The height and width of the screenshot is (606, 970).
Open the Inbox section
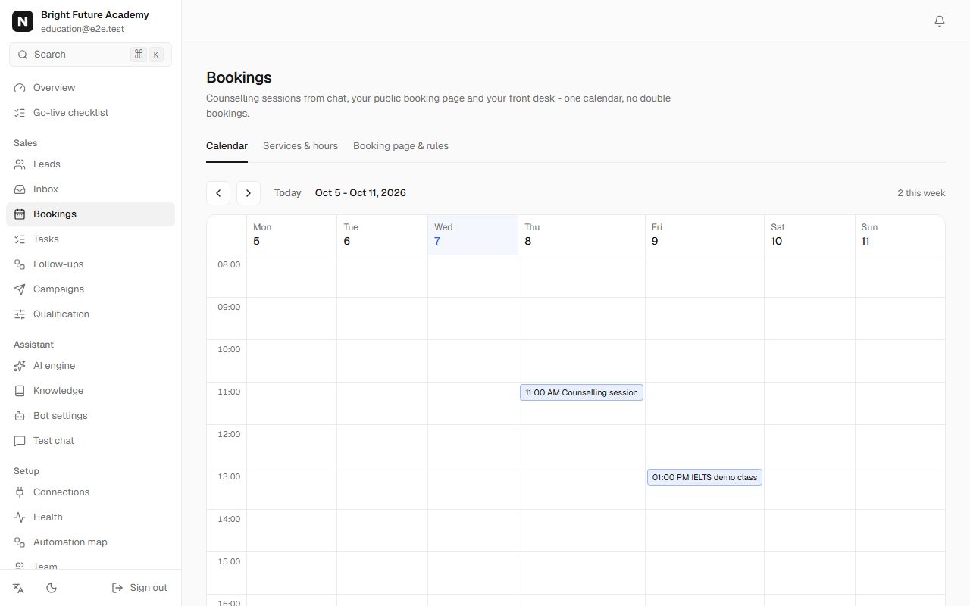pyautogui.click(x=90, y=189)
